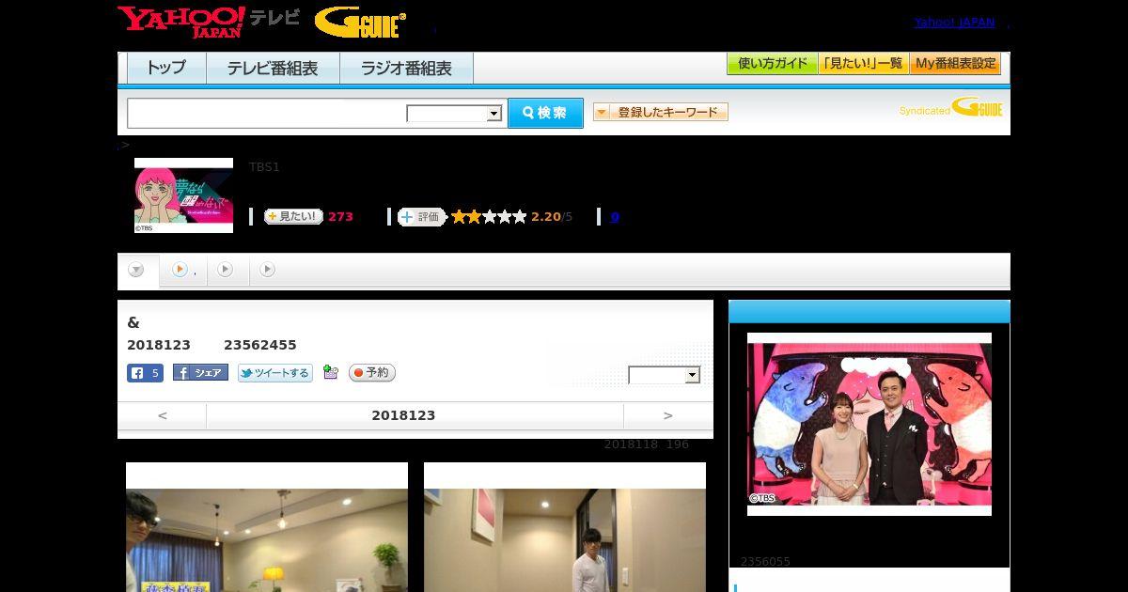
Task: Open the second room scene image
Action: pos(565,528)
